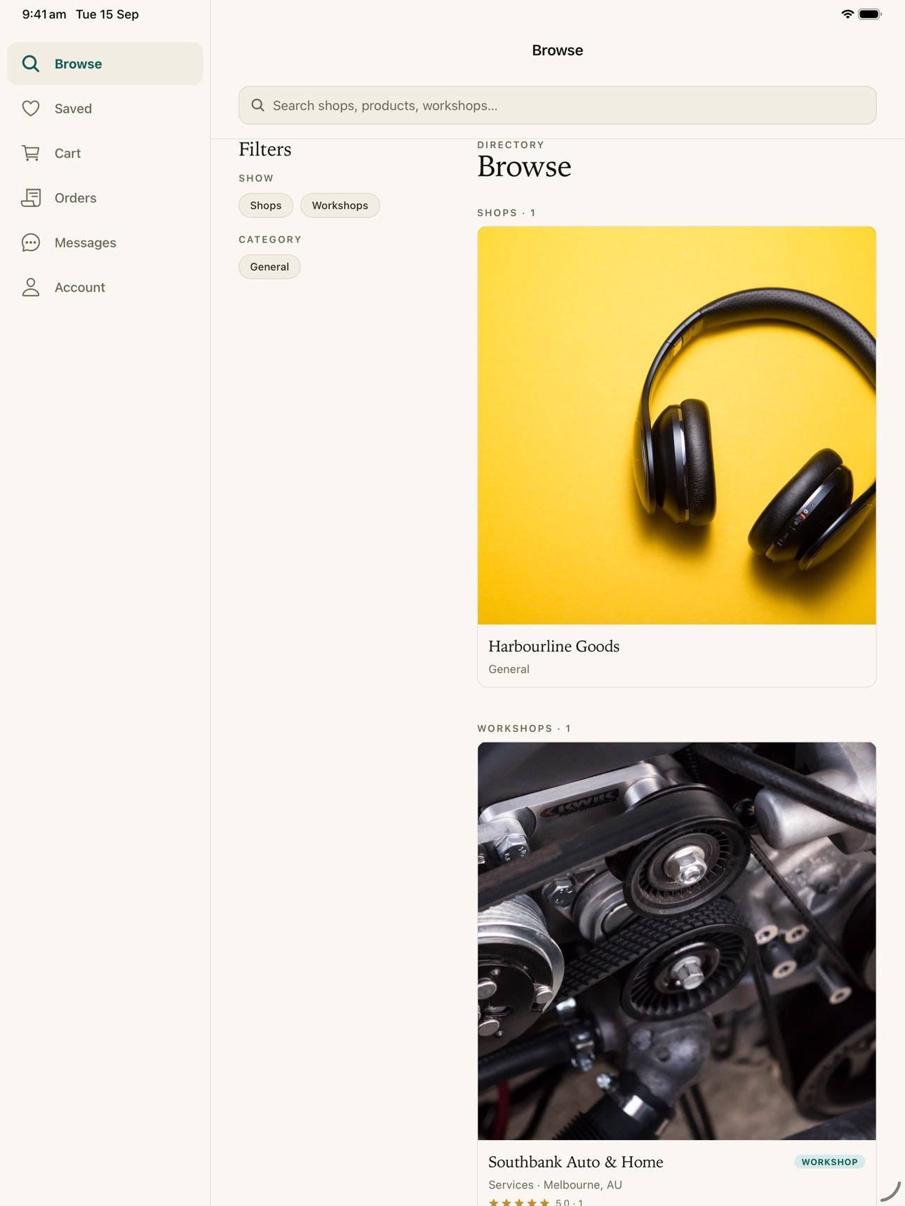Click the "Services · Melbourne, AU" text

555,1185
